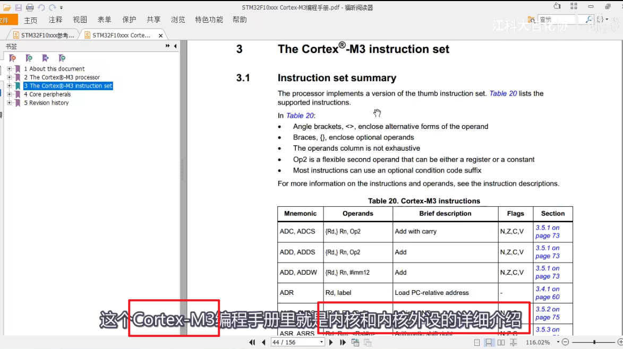Viewport: 623px width, 349px height.
Task: Open the 表单 ribbon tab
Action: click(x=105, y=20)
